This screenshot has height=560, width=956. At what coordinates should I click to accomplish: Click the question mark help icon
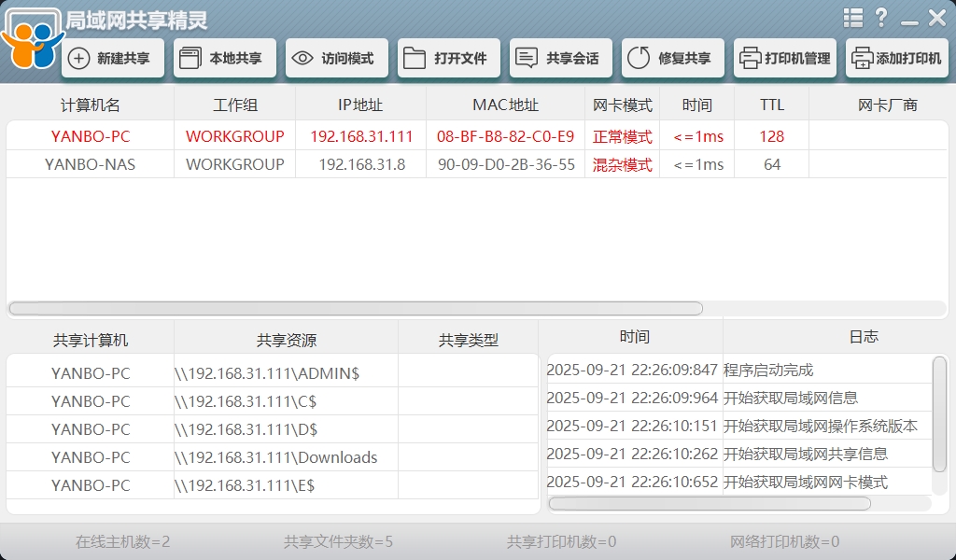pyautogui.click(x=881, y=18)
